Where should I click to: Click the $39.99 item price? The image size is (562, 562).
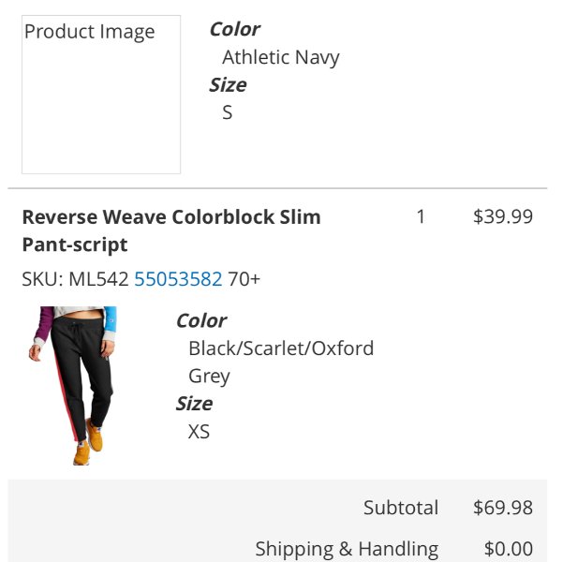click(x=503, y=216)
